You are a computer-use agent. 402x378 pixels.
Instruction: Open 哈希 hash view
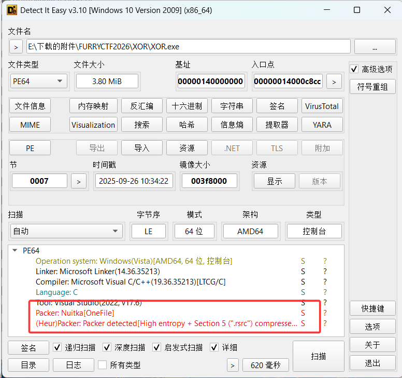(x=187, y=125)
